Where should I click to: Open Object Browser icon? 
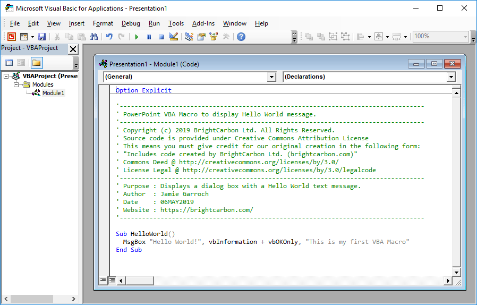coord(214,37)
